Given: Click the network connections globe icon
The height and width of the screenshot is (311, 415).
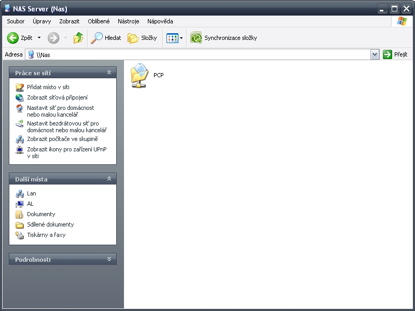Looking at the screenshot, I should [20, 97].
